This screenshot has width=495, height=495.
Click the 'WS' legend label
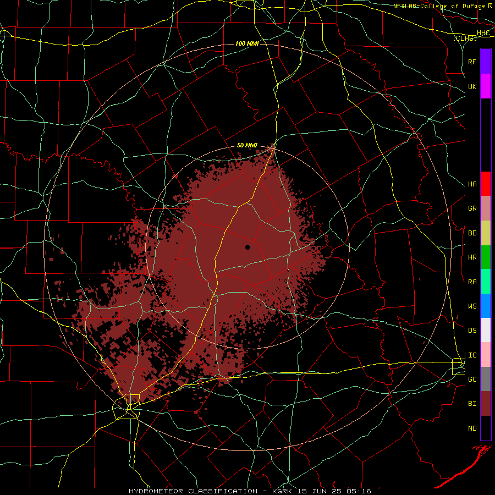(472, 306)
